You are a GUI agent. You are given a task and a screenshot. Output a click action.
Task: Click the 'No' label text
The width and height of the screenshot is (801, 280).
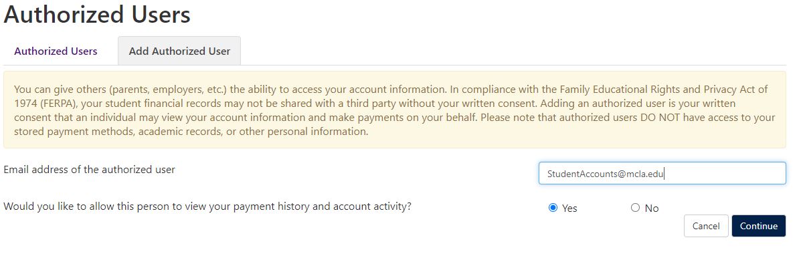tap(652, 208)
